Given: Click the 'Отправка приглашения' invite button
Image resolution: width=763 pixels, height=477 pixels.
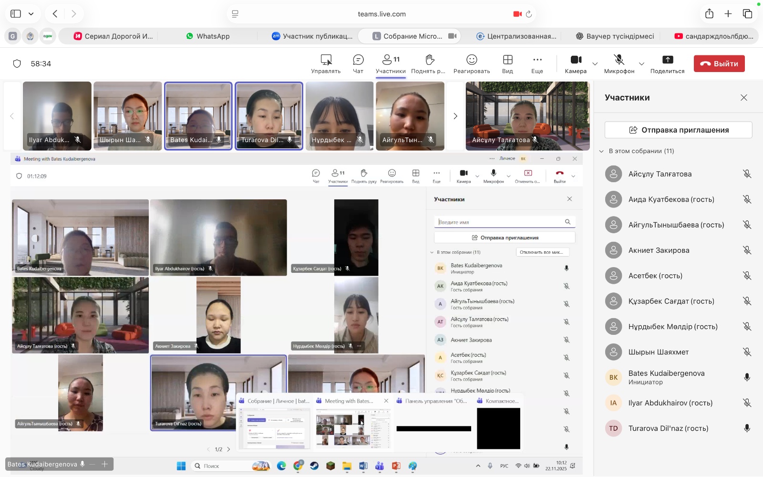Looking at the screenshot, I should tap(678, 130).
